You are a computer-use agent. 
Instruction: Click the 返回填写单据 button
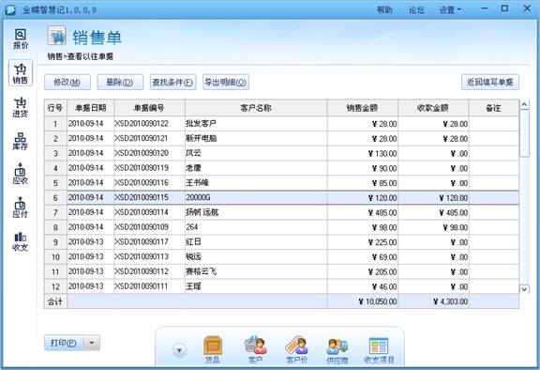pos(490,82)
